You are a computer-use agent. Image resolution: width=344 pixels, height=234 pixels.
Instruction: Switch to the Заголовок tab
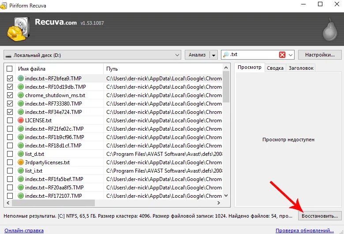pyautogui.click(x=301, y=68)
